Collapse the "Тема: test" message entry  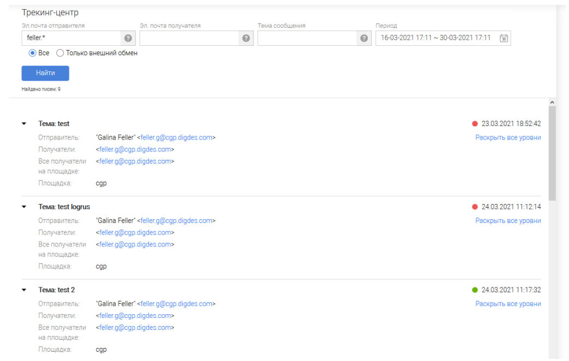(24, 124)
